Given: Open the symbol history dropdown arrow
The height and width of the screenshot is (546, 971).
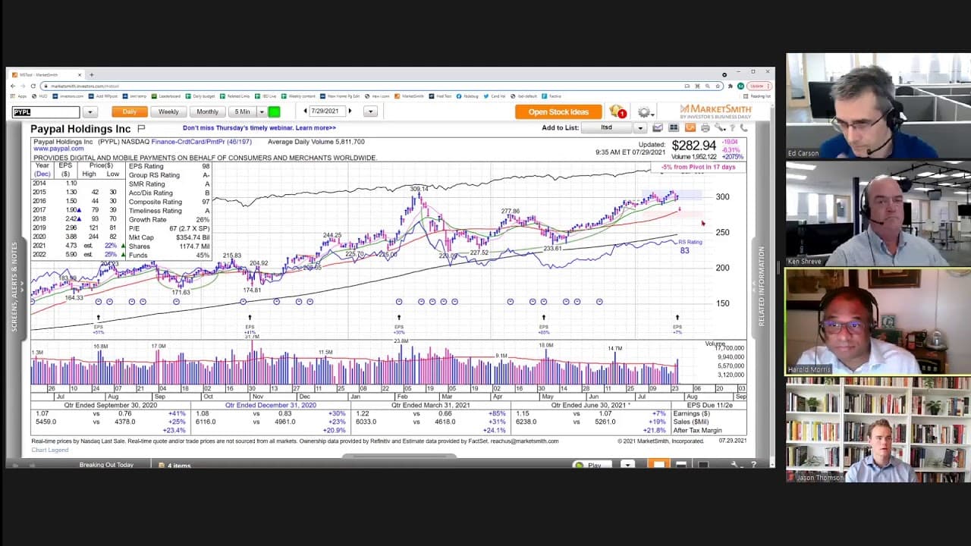Looking at the screenshot, I should click(89, 112).
